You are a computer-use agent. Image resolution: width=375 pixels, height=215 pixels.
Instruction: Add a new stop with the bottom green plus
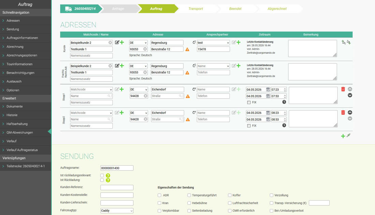343,136
